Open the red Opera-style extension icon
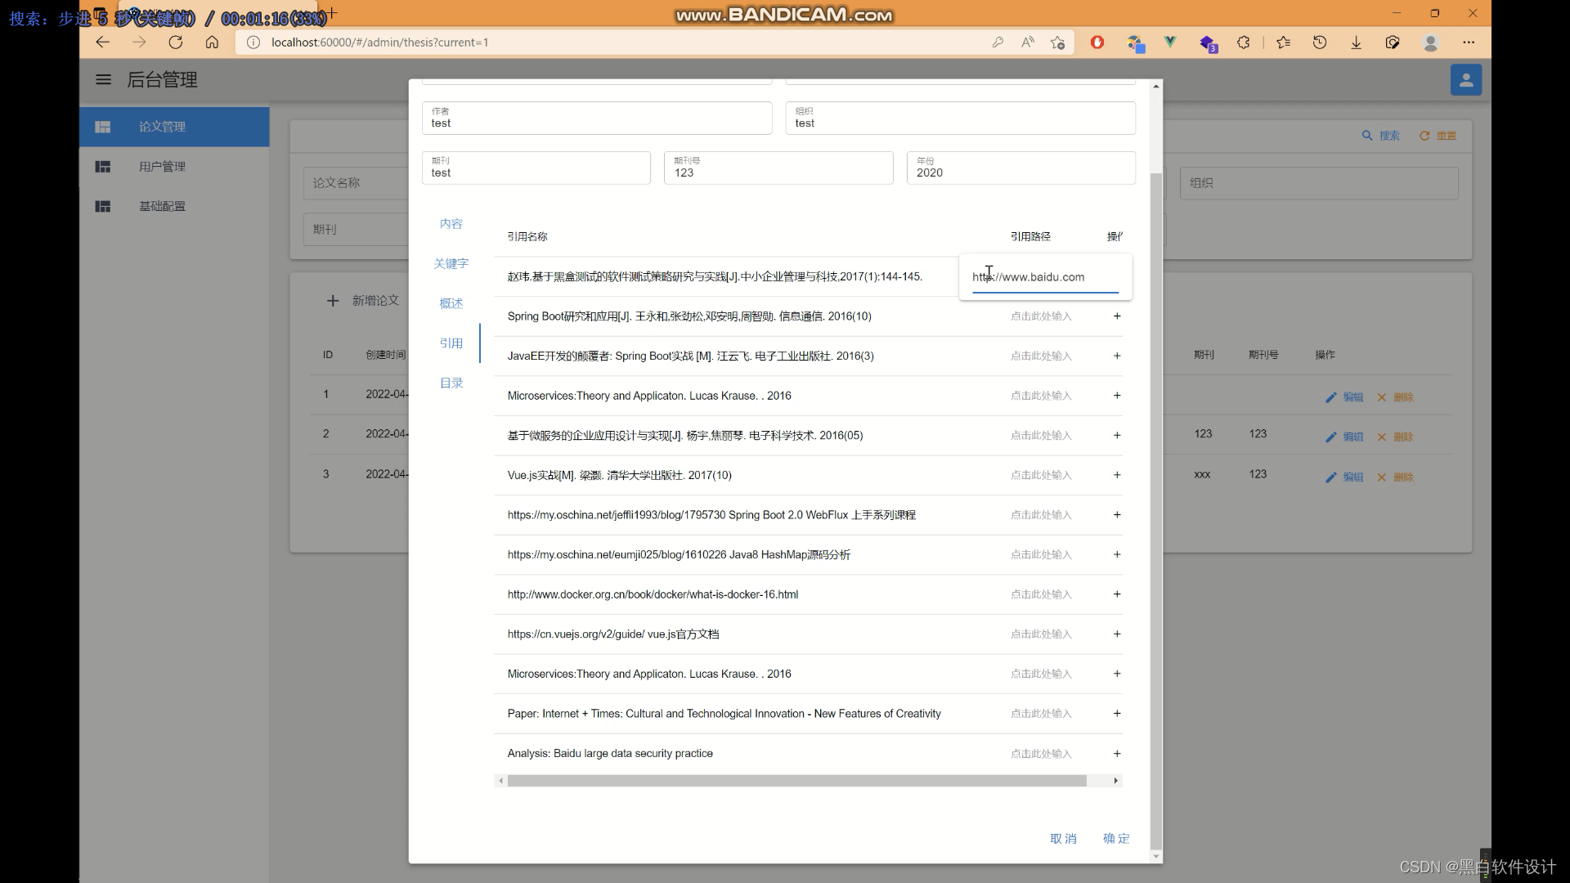This screenshot has width=1570, height=883. pyautogui.click(x=1097, y=43)
